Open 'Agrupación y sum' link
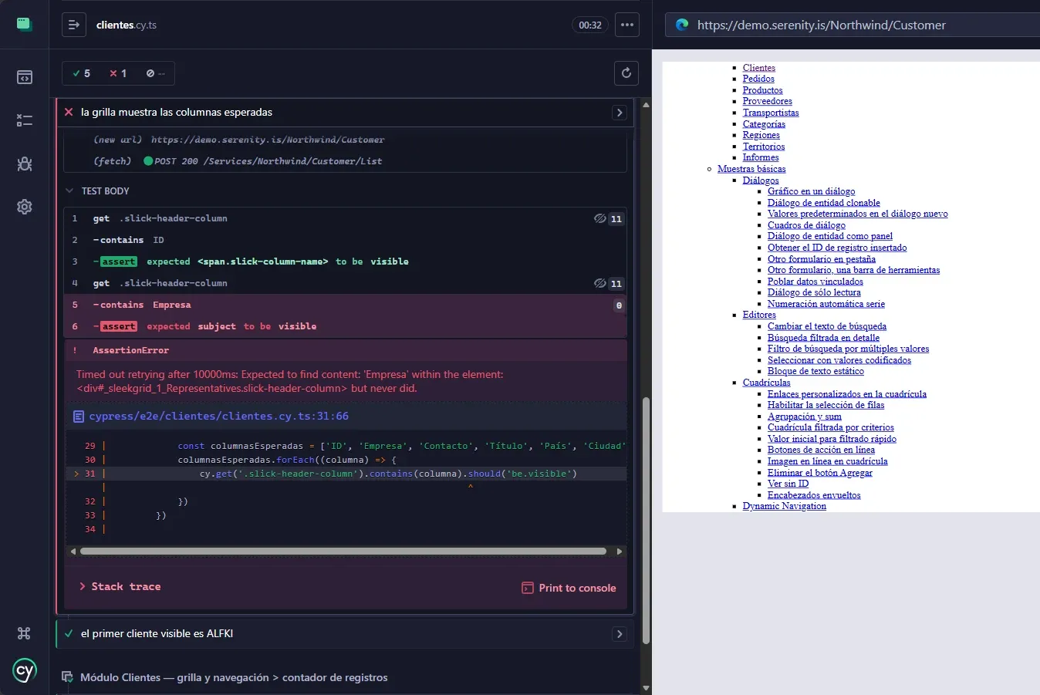Viewport: 1040px width, 695px height. click(x=804, y=417)
